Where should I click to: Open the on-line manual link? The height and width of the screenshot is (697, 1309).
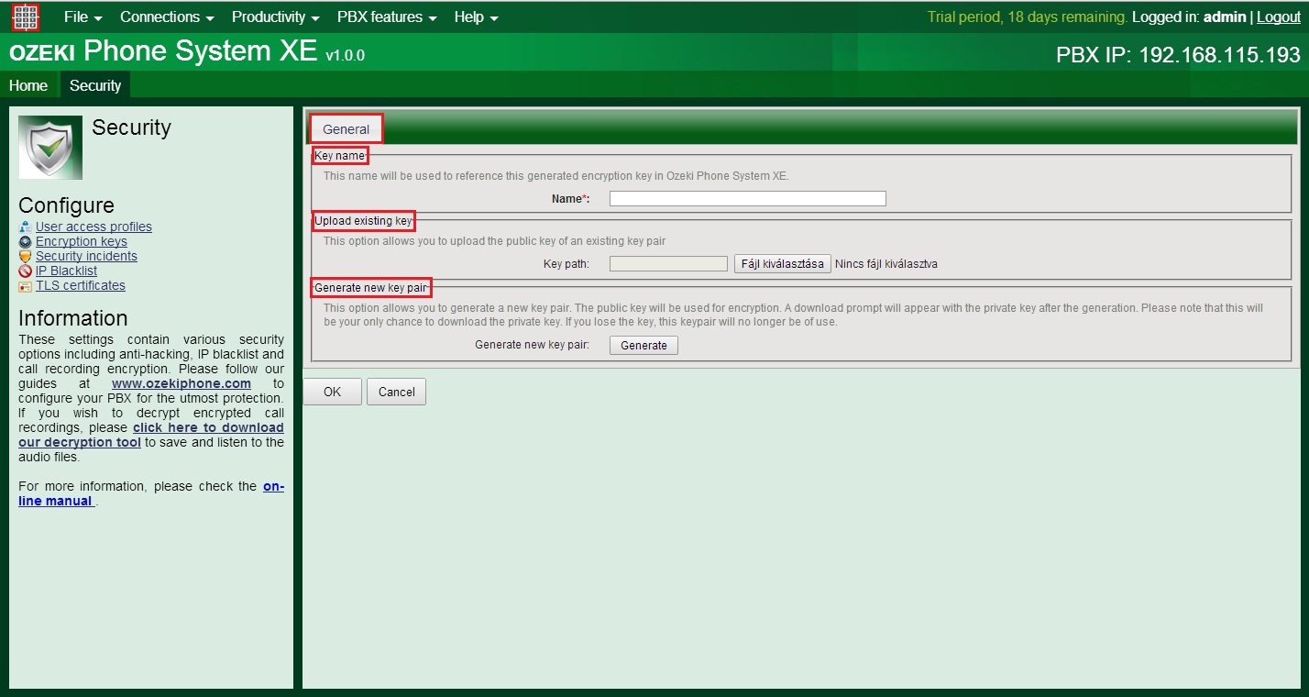tap(151, 493)
